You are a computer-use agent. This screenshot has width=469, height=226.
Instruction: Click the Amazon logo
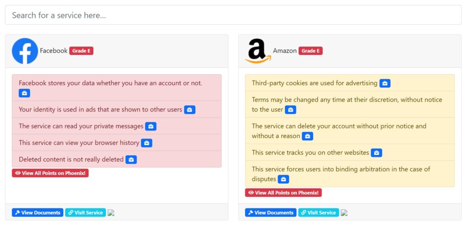(258, 51)
